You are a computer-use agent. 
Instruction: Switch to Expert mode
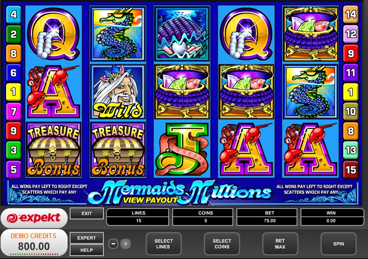[x=87, y=238]
